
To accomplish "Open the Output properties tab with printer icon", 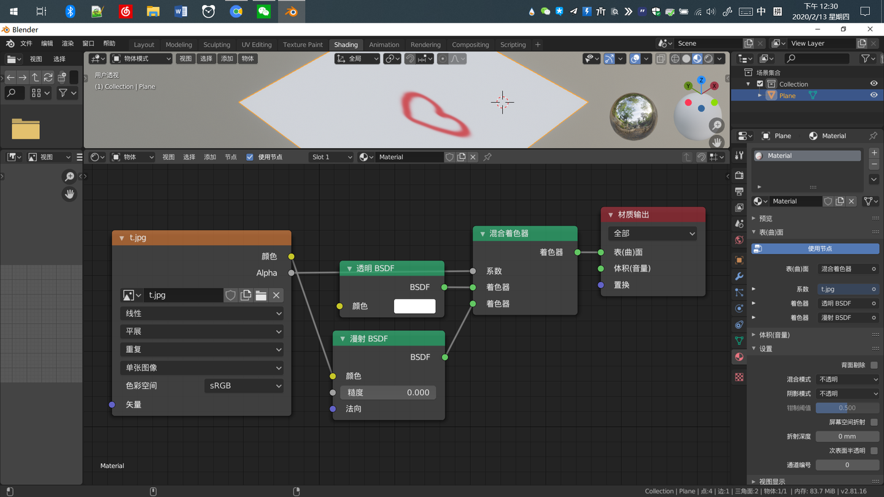I will tap(739, 190).
